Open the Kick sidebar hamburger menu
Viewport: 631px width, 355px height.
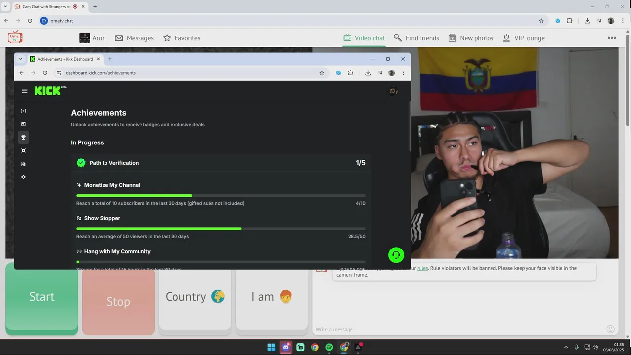25,91
